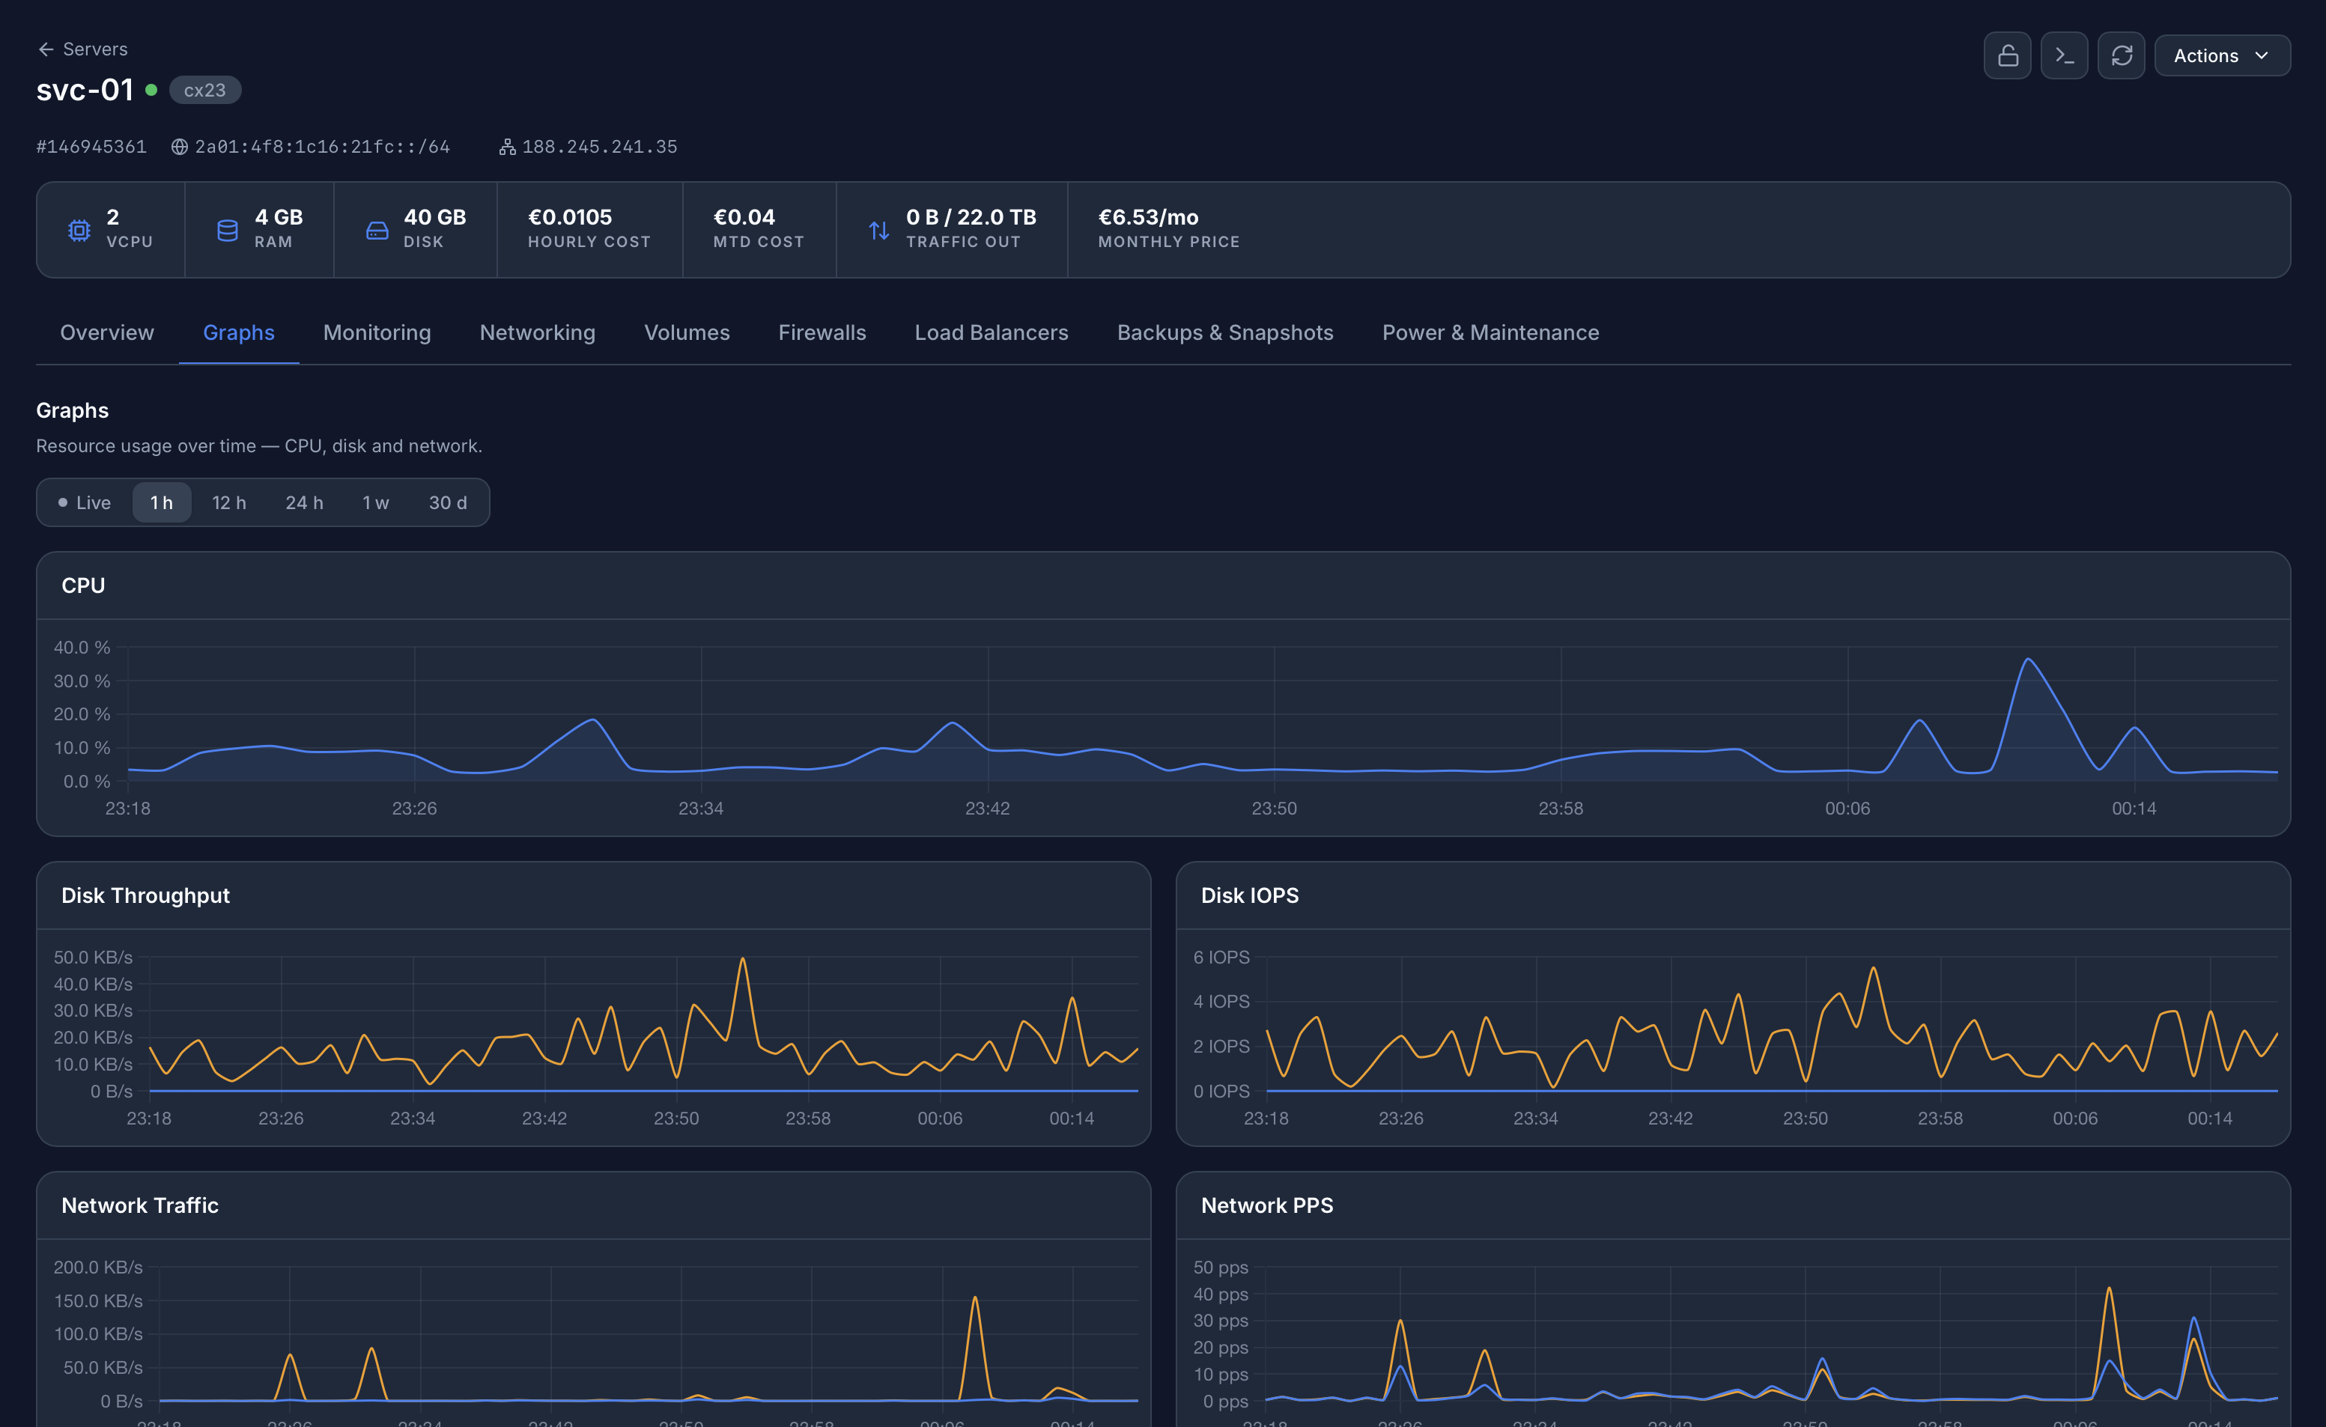Screen dimensions: 2326x1427
Task: Click the green running status dot
Action: [x=151, y=91]
